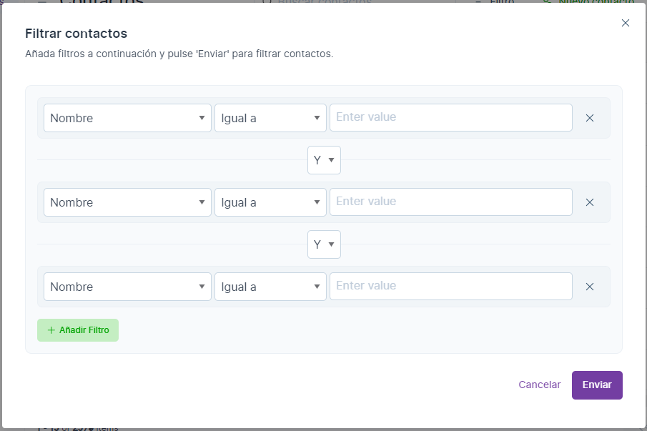Open the second Nombre field dropdown
The image size is (647, 431).
point(127,202)
